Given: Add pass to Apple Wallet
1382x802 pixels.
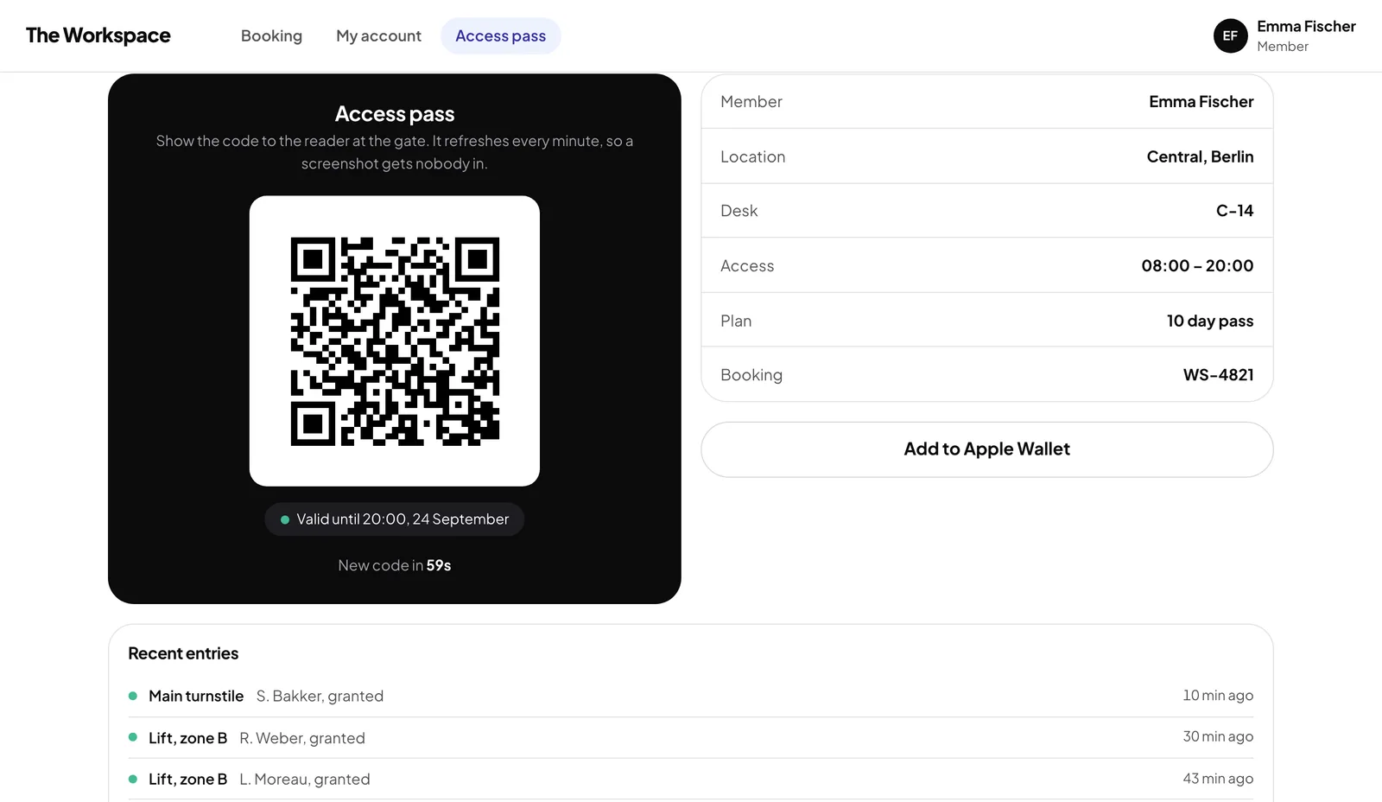Looking at the screenshot, I should click(x=986, y=449).
